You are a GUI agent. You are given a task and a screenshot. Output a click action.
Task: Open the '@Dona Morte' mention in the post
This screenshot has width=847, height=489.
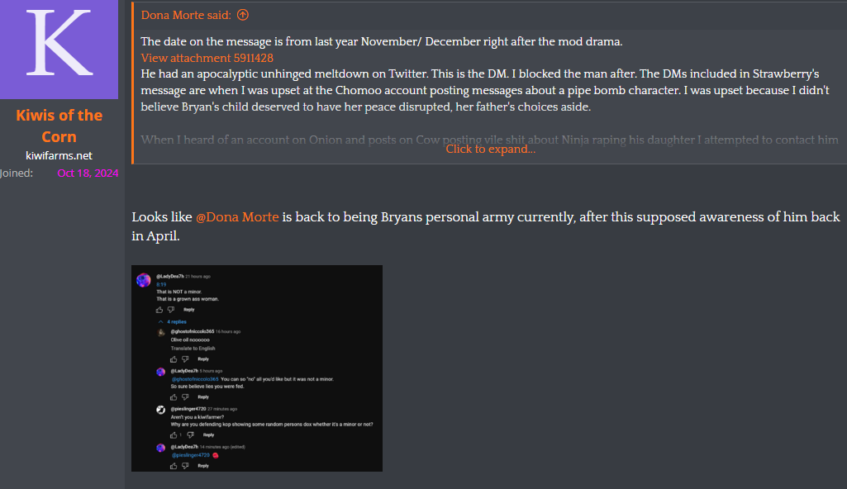(x=237, y=217)
